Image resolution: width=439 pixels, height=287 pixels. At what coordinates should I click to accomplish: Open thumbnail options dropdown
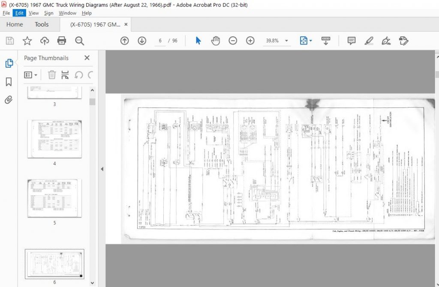point(30,75)
